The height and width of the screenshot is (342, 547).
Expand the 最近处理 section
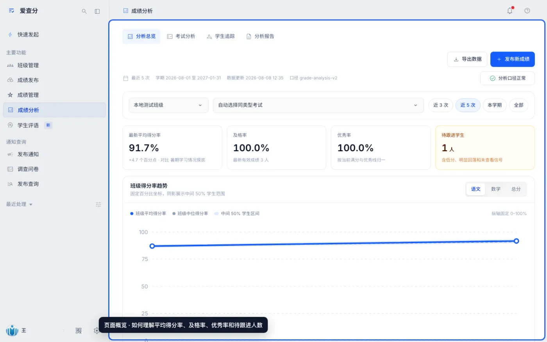19,204
